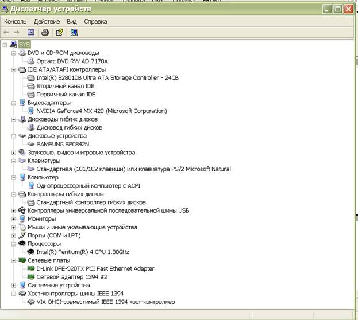The image size is (358, 320).
Task: Click the Print toolbar icon
Action: [45, 32]
